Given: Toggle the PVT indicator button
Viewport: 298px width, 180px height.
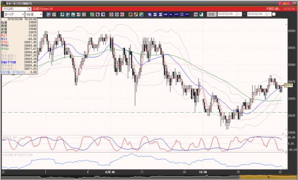Looking at the screenshot, I should (x=187, y=14).
